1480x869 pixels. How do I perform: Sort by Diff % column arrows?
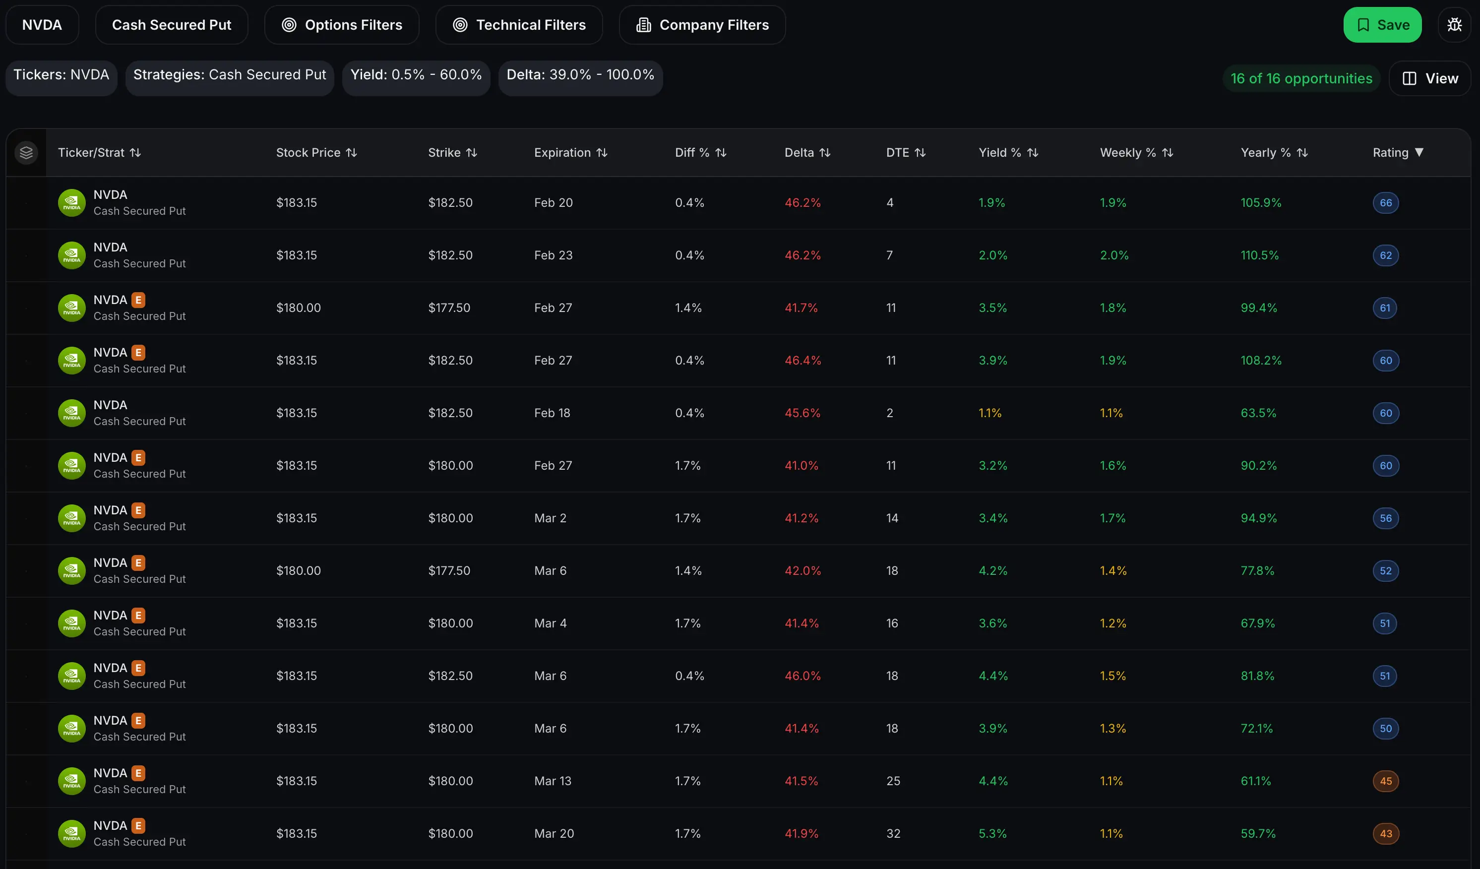[721, 153]
